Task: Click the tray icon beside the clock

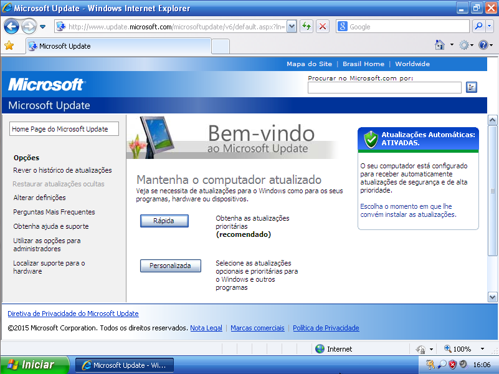Action: click(463, 365)
